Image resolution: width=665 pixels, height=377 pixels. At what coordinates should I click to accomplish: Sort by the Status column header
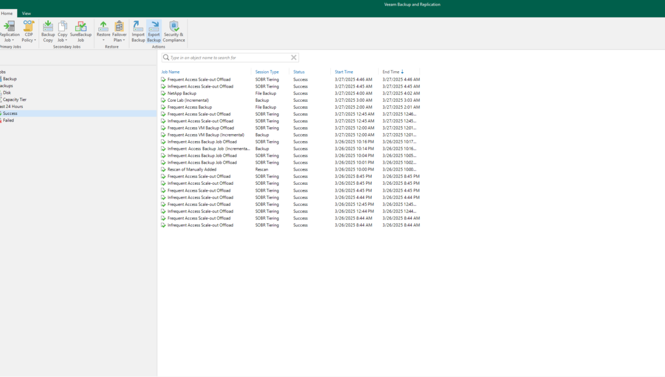point(299,72)
